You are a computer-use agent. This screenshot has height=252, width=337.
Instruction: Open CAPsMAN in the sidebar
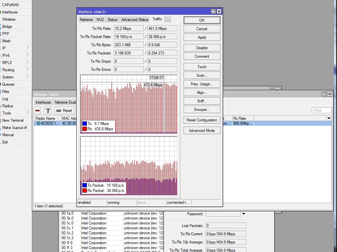click(10, 5)
